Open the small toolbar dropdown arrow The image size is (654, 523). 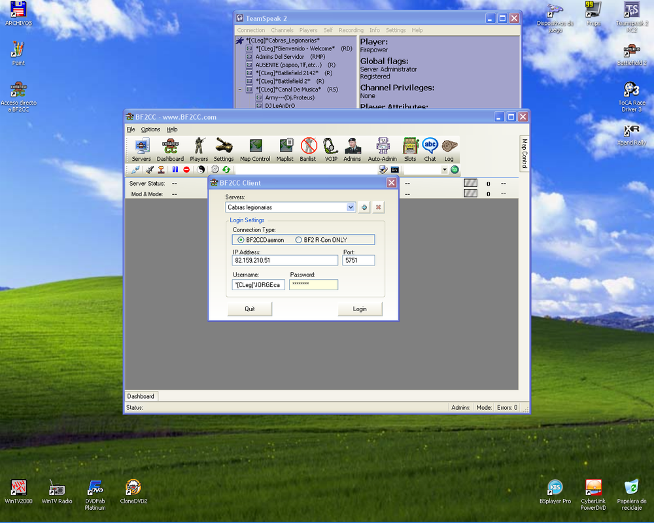pos(444,170)
